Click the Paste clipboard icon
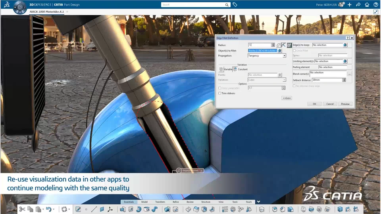Viewport: 381px width, 214px height. [38, 209]
